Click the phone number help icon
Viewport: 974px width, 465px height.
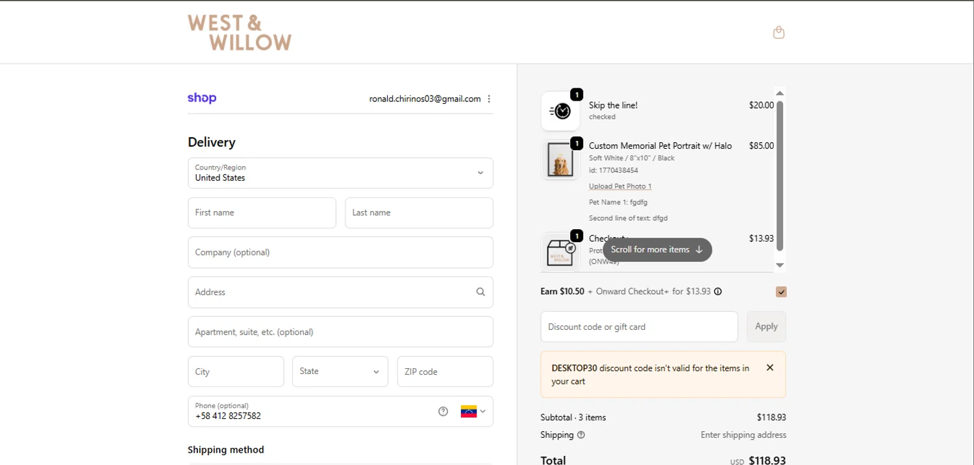[443, 411]
